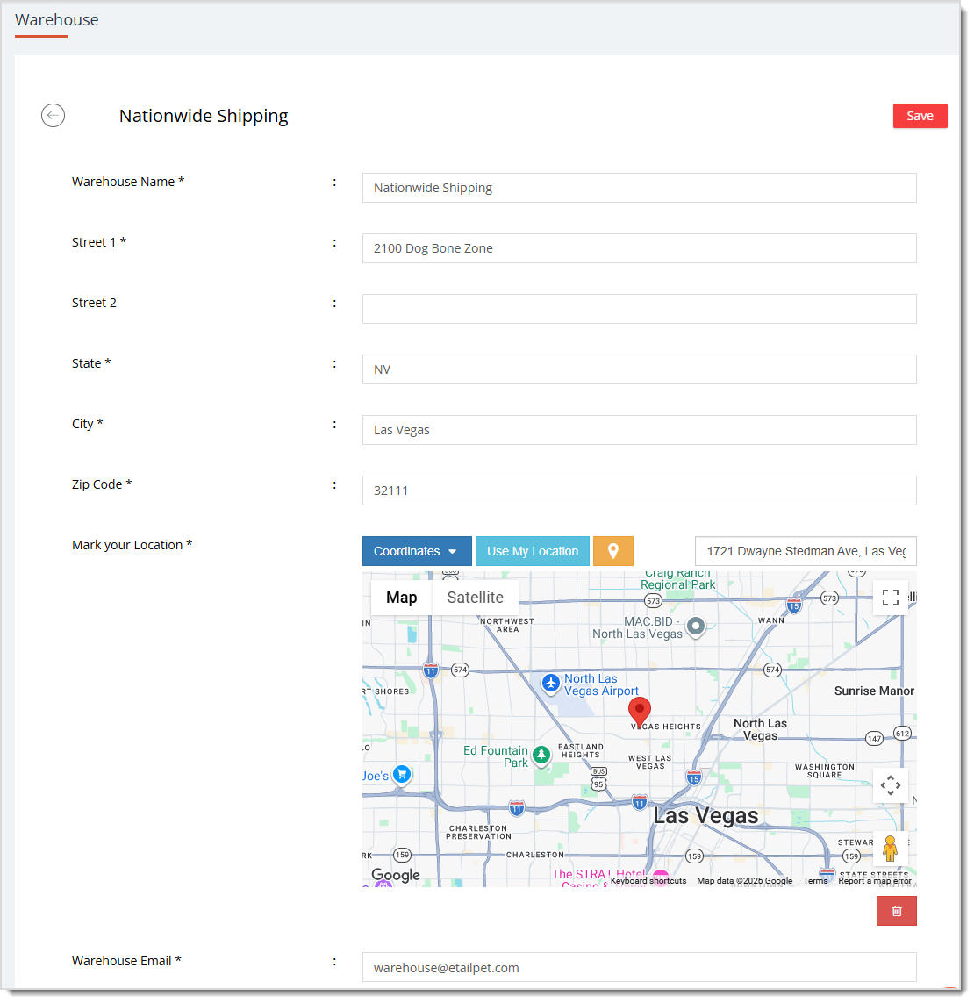Click the orange location pin button
Screen dimensions: 974x1003
pos(612,551)
